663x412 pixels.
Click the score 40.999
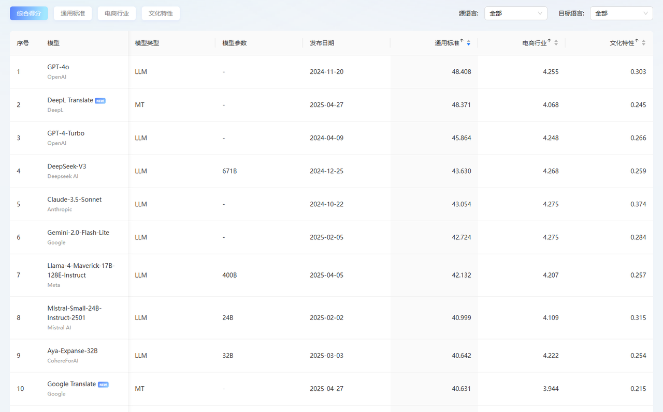[462, 318]
